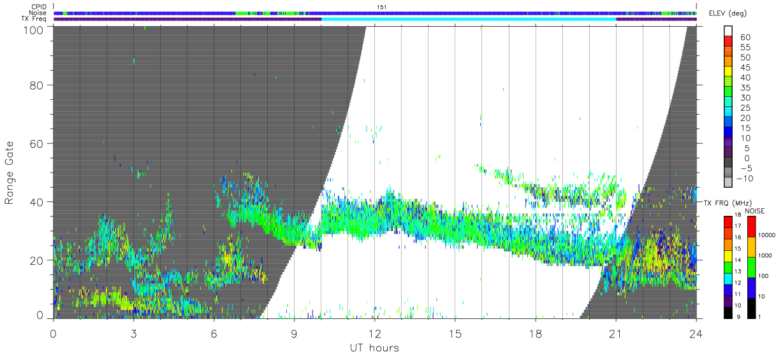Click the 18 UT hours axis label
Viewport: 783px width, 361px height.
535,334
